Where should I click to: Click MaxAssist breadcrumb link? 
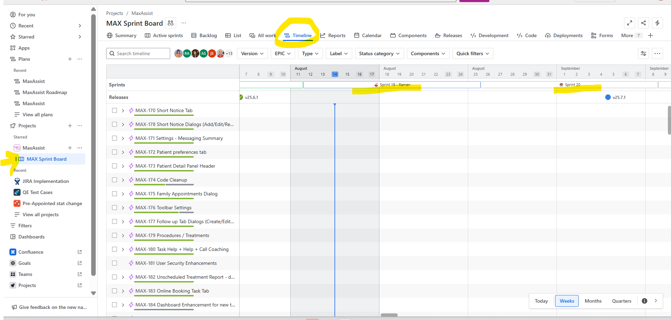[x=142, y=13]
